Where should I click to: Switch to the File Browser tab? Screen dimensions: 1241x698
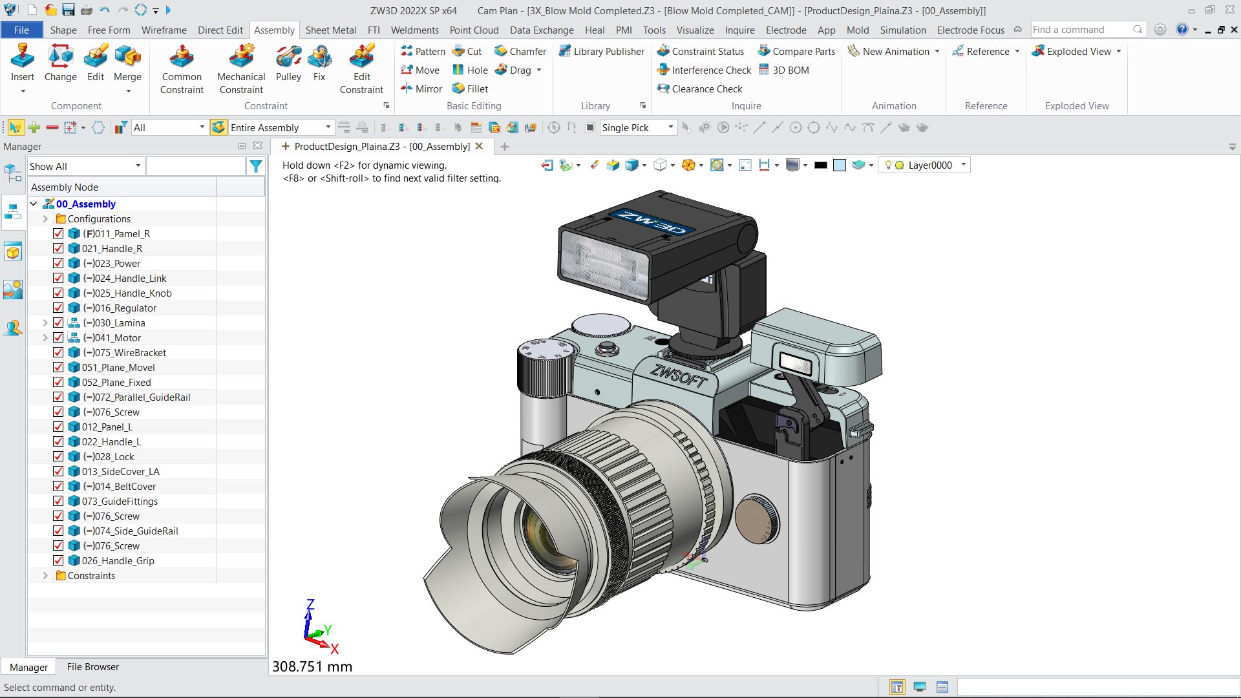tap(92, 666)
